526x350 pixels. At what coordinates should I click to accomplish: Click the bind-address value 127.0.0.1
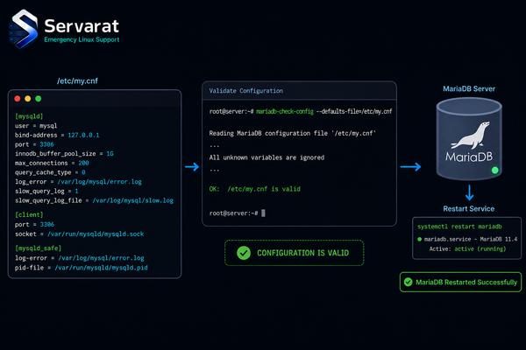[x=83, y=135]
